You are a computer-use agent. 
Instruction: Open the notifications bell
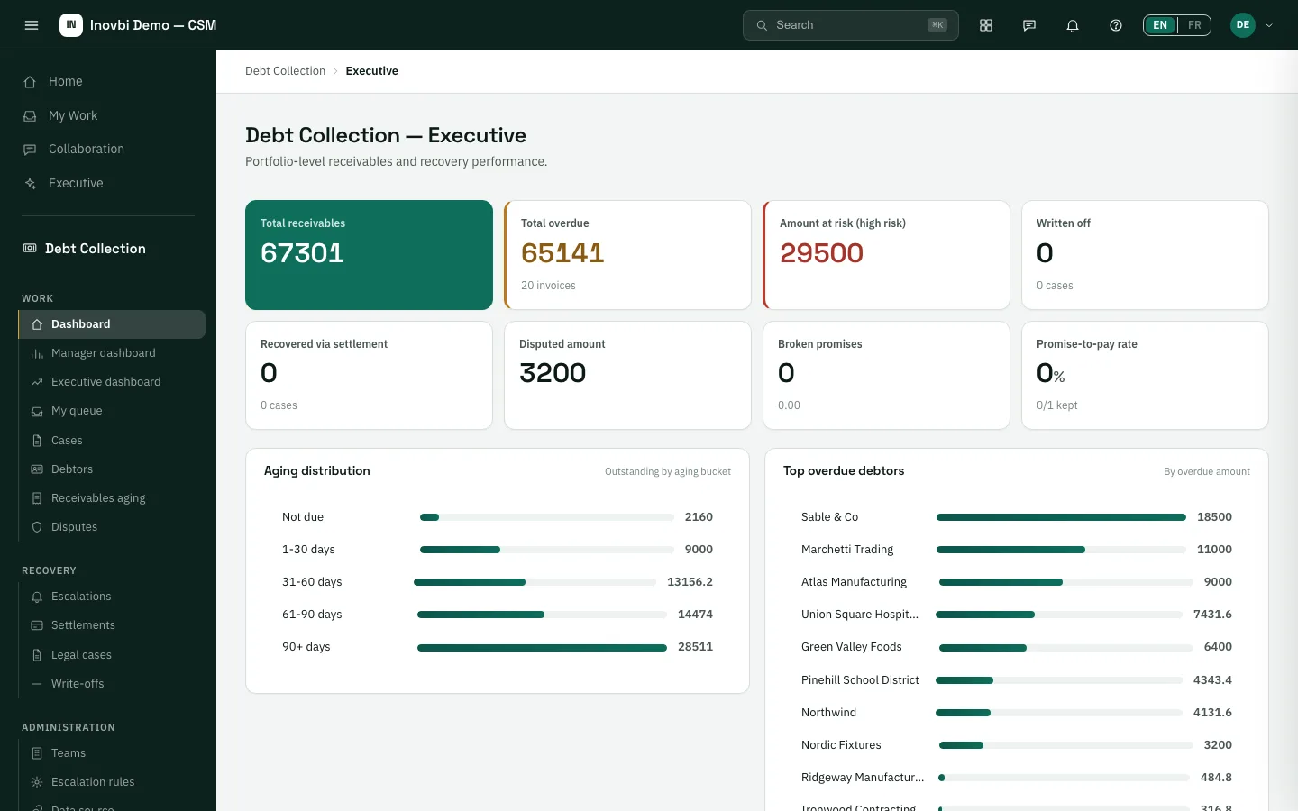(1073, 25)
